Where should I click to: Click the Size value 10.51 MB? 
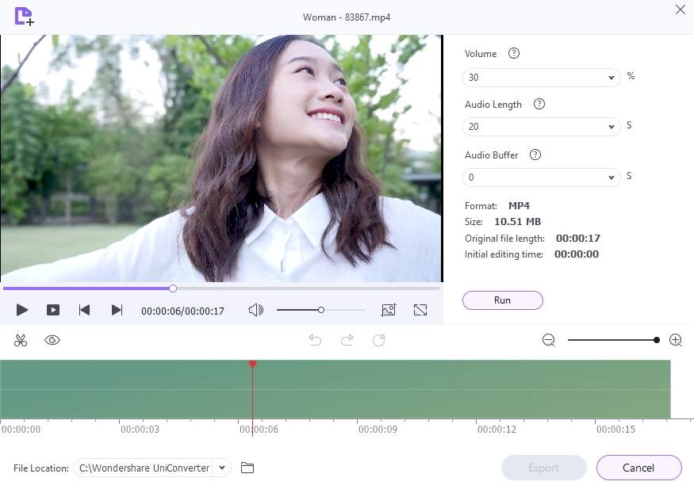(517, 221)
